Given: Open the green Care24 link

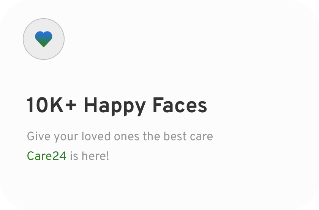Looking at the screenshot, I should [x=47, y=156].
